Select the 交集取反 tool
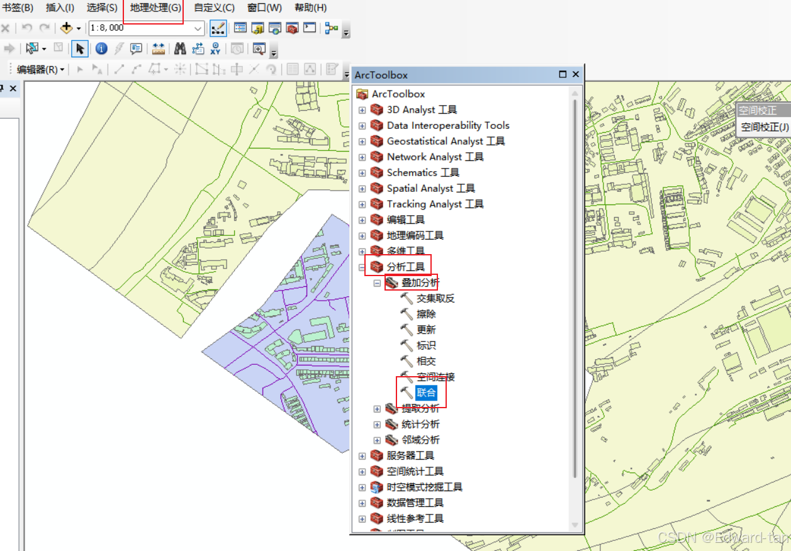This screenshot has height=551, width=791. [x=435, y=299]
